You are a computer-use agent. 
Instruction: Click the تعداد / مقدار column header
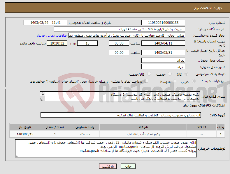tap(55, 127)
